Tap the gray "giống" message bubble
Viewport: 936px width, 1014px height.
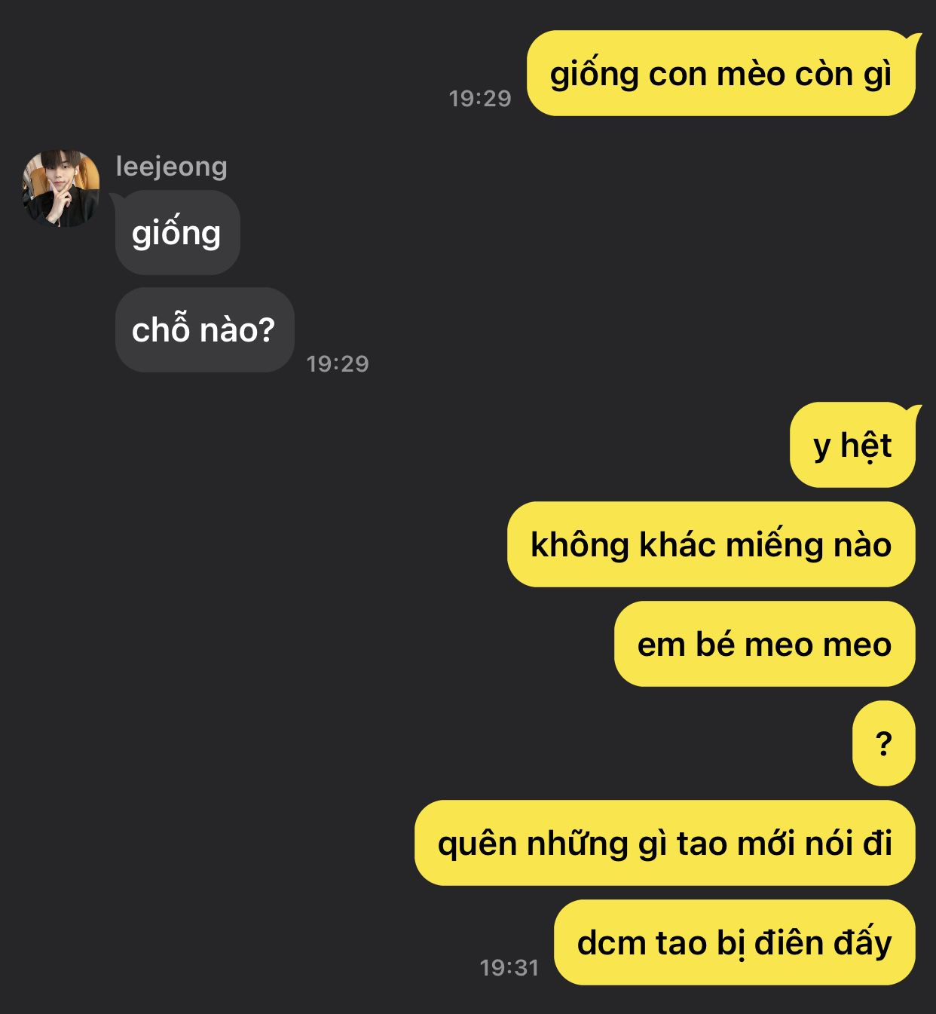pos(178,232)
